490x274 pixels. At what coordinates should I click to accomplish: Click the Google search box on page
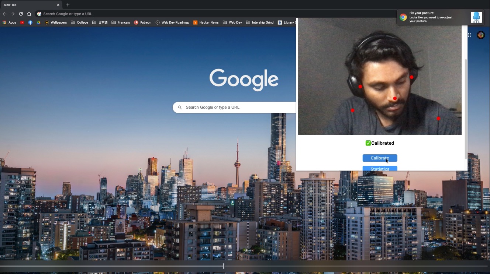235,107
